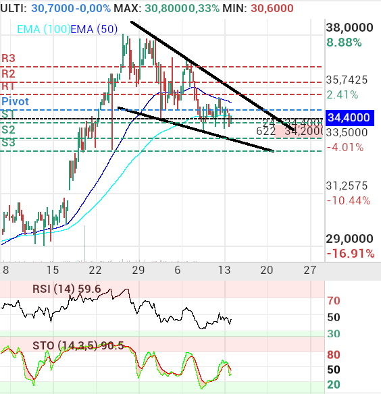381x394 pixels.
Task: Click the stochastic 80 level label
Action: [x=334, y=355]
